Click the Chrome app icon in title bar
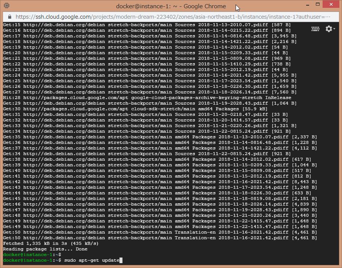The width and height of the screenshot is (342, 268). 7,6
